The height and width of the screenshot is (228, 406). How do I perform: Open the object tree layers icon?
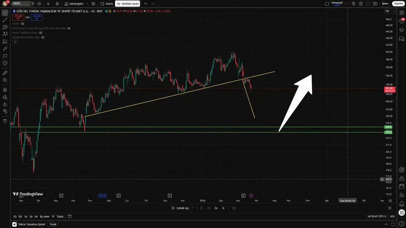[x=402, y=30]
